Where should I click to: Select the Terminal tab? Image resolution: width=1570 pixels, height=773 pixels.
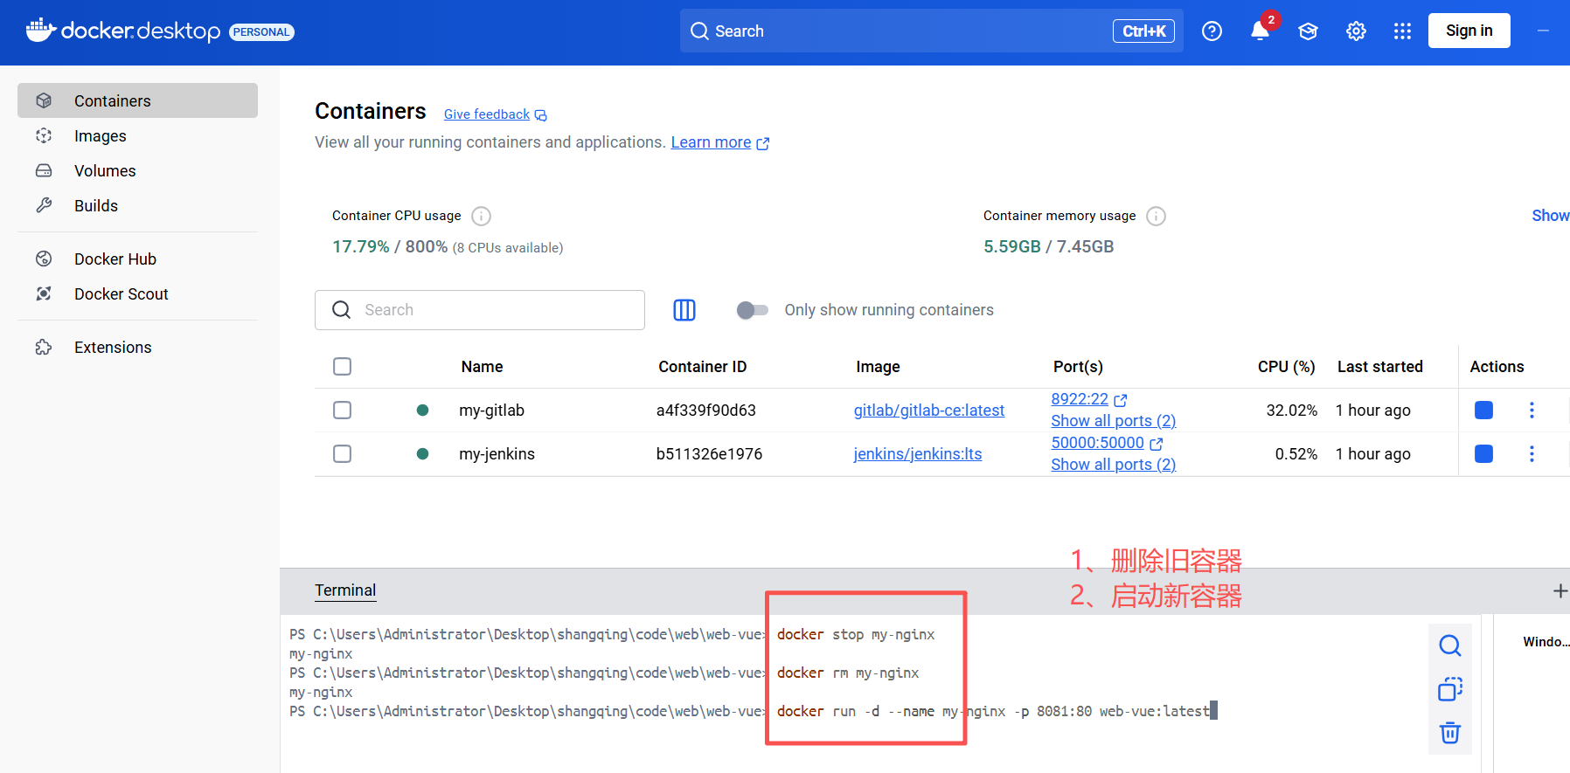pos(345,590)
